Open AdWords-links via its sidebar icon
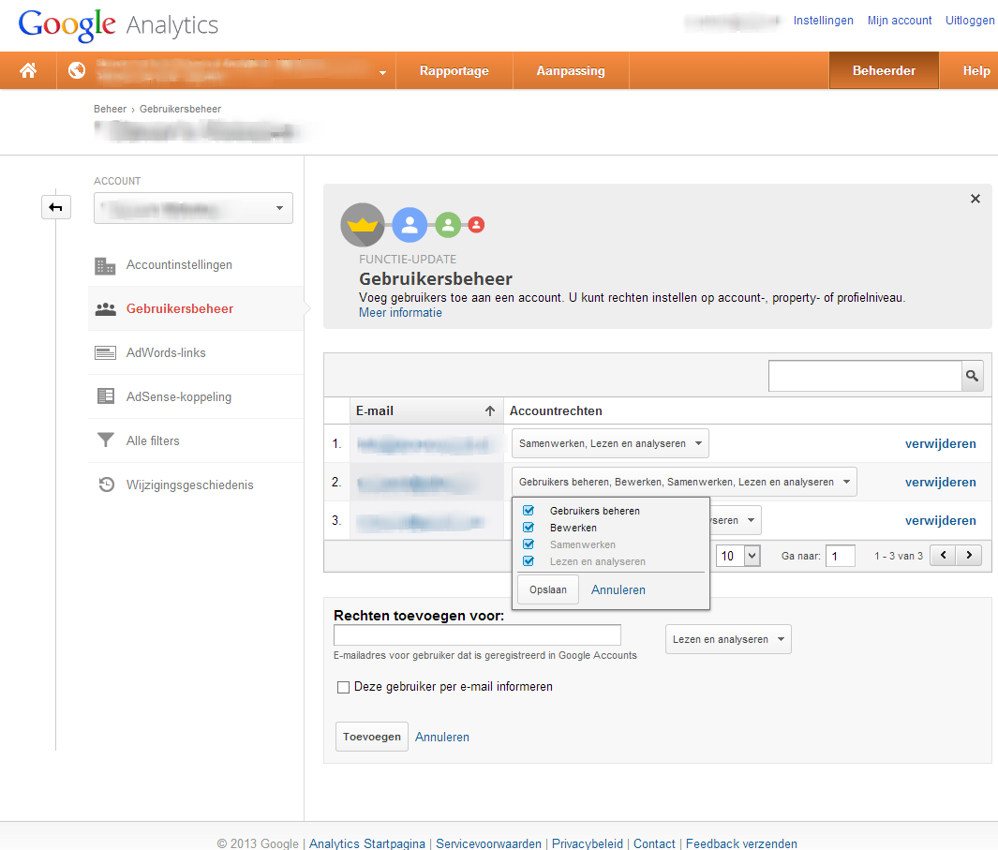The image size is (998, 850). click(x=106, y=352)
